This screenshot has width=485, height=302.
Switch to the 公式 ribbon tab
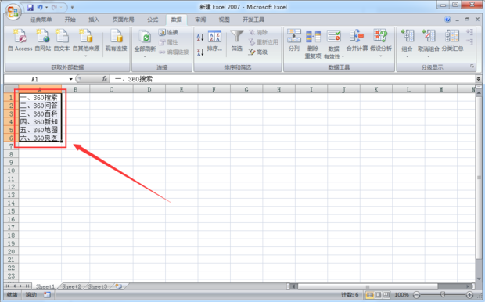click(153, 20)
